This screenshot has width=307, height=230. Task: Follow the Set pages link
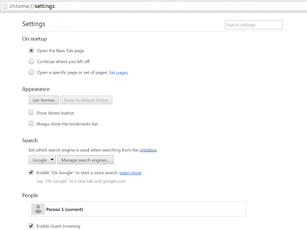119,73
